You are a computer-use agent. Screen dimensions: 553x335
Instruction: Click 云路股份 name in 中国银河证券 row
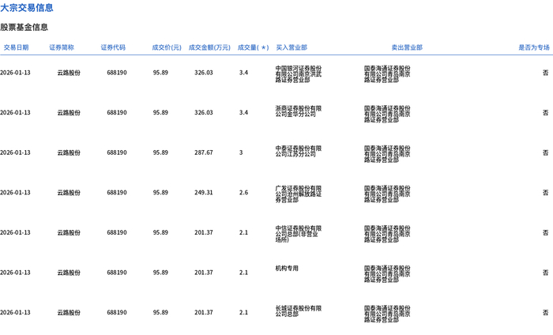click(69, 73)
